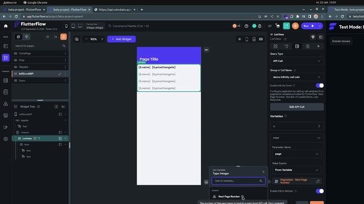364x204 pixels.
Task: Open the ListView actions tab icon
Action: 286,46
